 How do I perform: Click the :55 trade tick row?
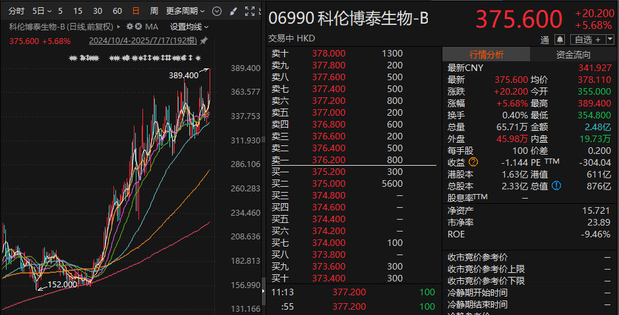(x=353, y=306)
